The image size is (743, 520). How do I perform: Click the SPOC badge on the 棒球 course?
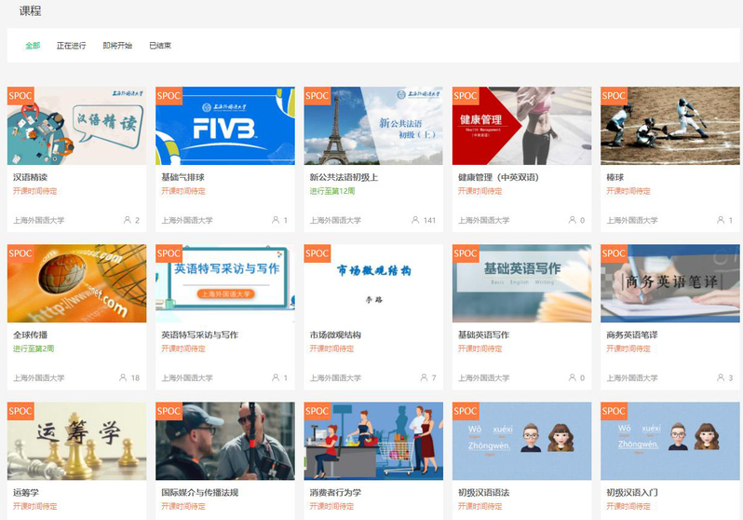point(614,95)
